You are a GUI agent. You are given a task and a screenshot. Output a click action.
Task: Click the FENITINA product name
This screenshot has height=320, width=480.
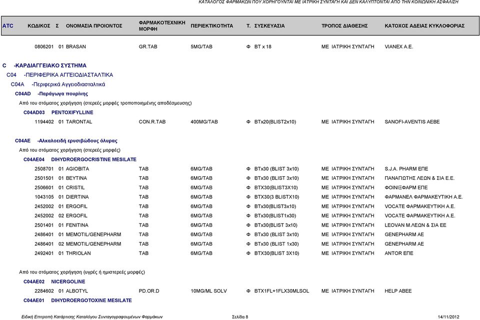(x=77, y=225)
